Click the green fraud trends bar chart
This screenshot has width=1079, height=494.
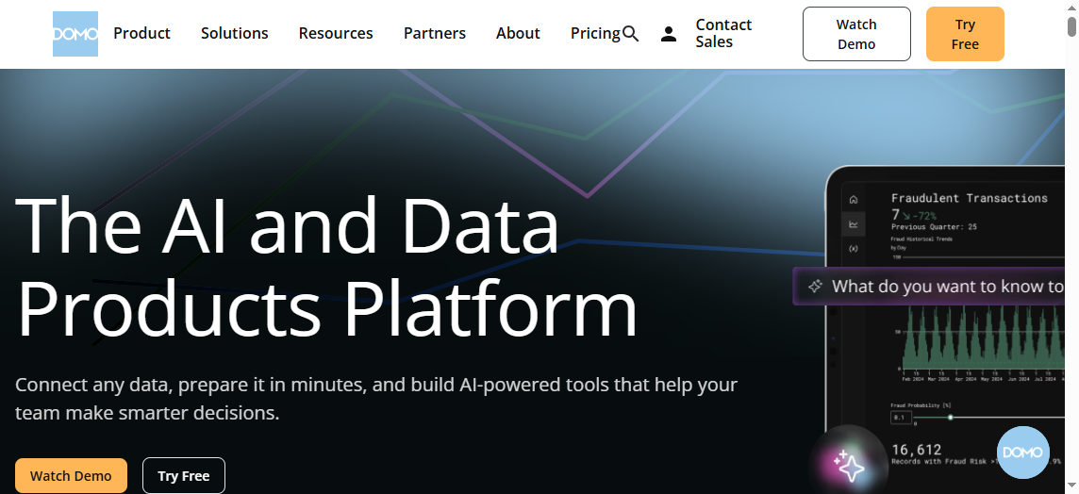pyautogui.click(x=983, y=336)
